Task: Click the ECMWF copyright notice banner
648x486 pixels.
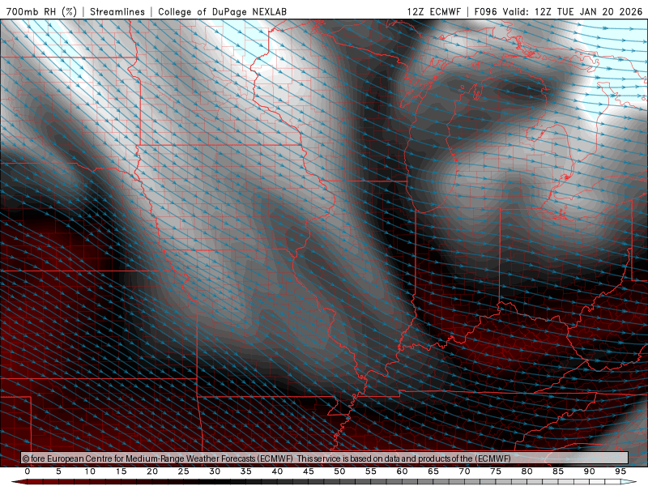Action: tap(325, 458)
